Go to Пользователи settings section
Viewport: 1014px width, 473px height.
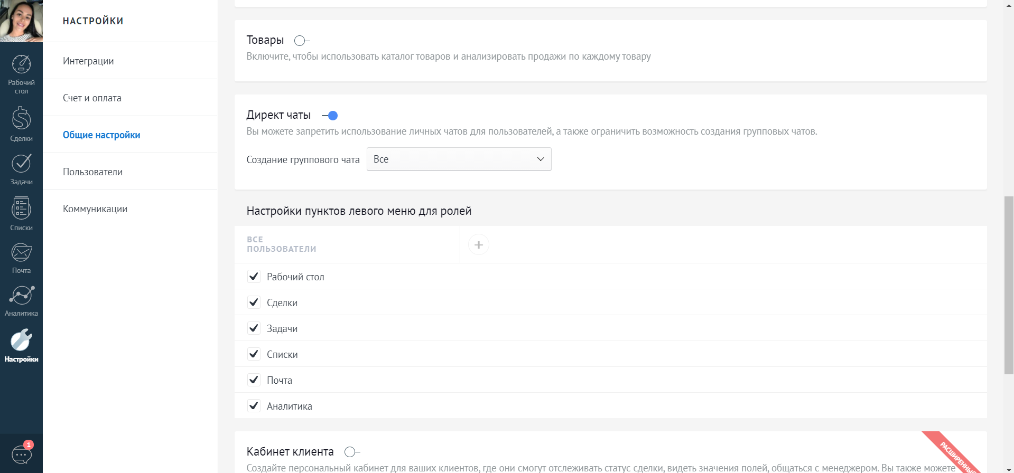92,172
